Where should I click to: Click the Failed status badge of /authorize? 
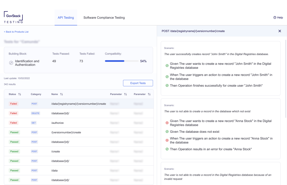pos(13,123)
